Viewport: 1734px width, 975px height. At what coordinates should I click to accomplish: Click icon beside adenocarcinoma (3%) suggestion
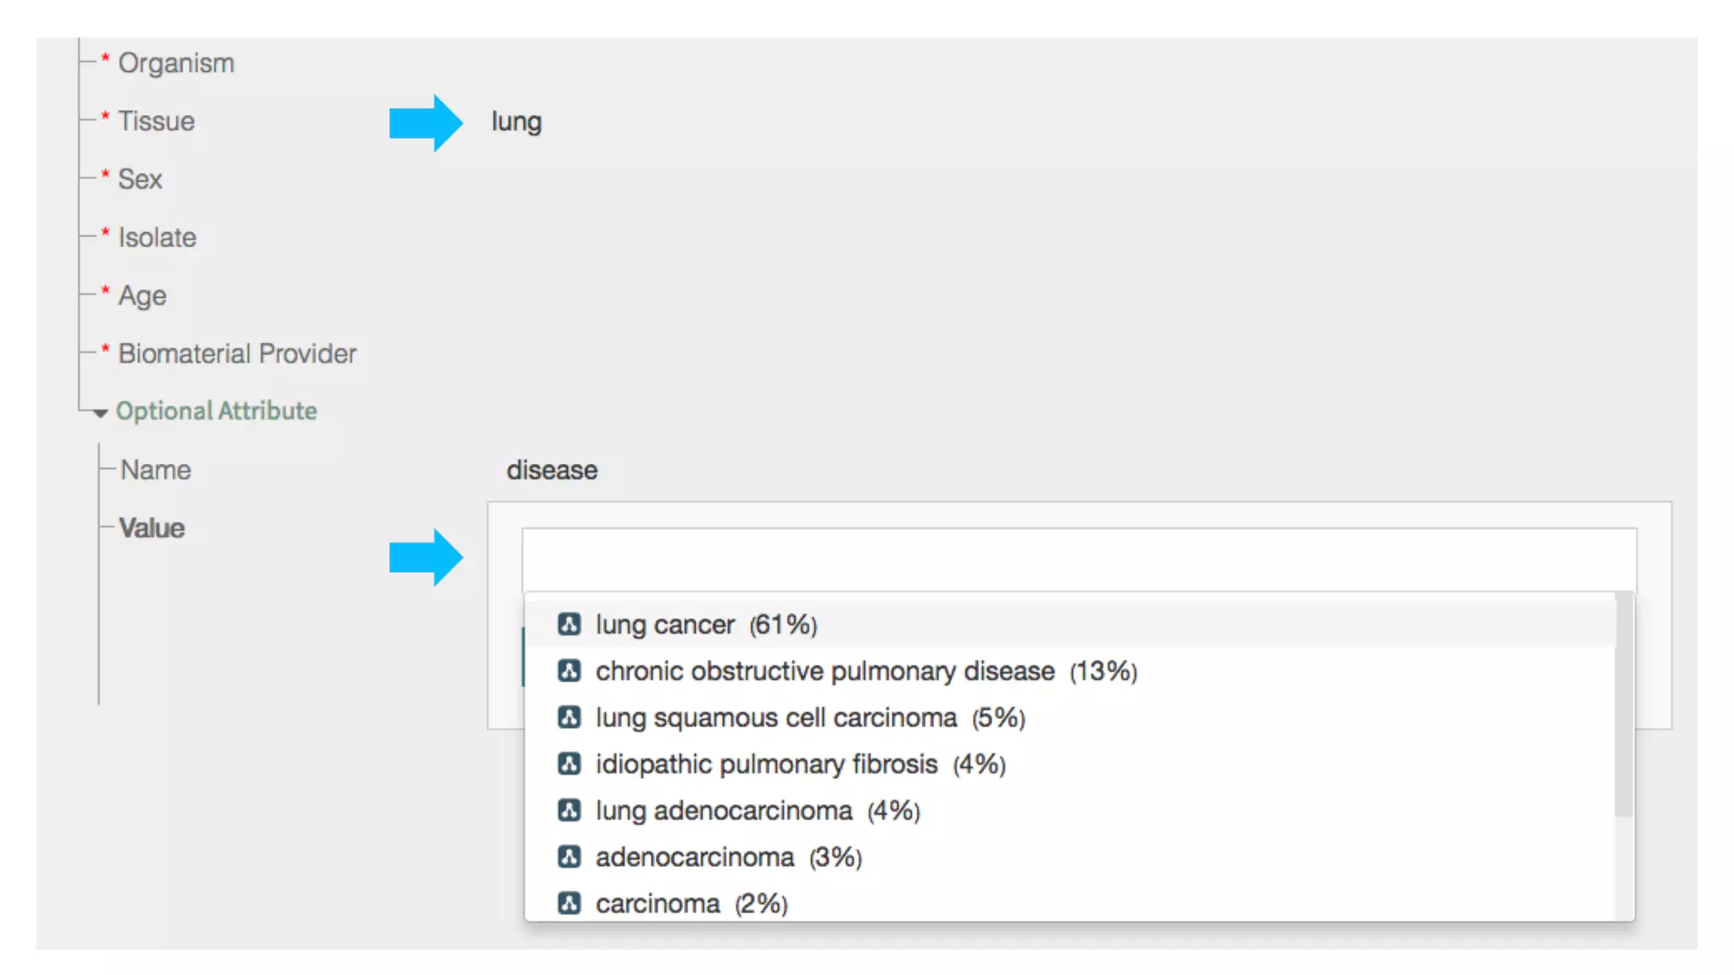tap(569, 857)
